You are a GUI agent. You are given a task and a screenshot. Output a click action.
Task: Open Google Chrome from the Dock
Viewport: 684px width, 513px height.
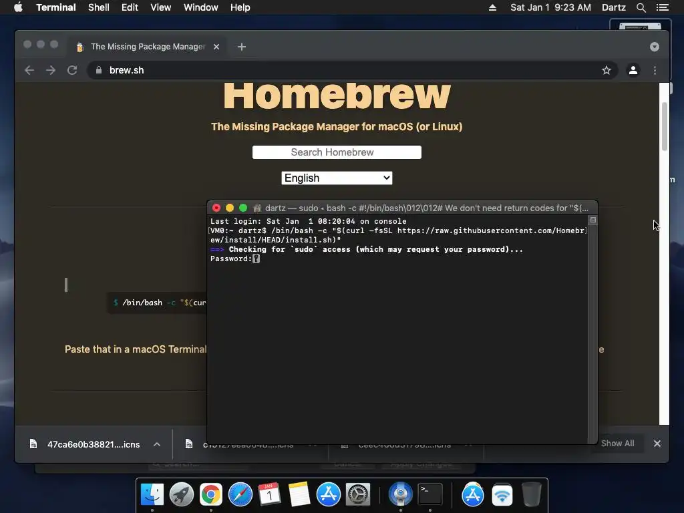(x=210, y=495)
